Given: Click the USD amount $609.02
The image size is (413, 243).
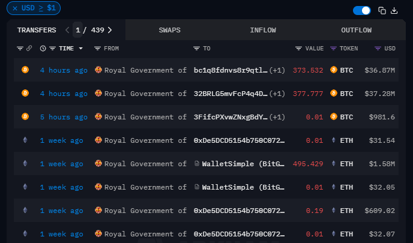Looking at the screenshot, I should click(379, 211).
